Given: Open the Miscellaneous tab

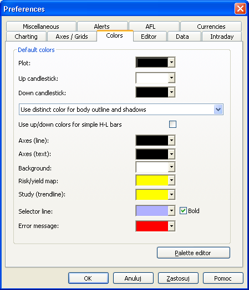Looking at the screenshot, I should [x=41, y=27].
